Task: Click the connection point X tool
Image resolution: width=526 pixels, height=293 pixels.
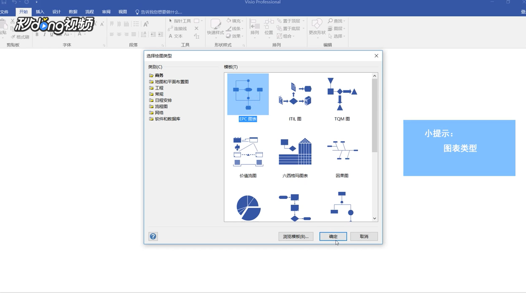Action: [x=196, y=29]
